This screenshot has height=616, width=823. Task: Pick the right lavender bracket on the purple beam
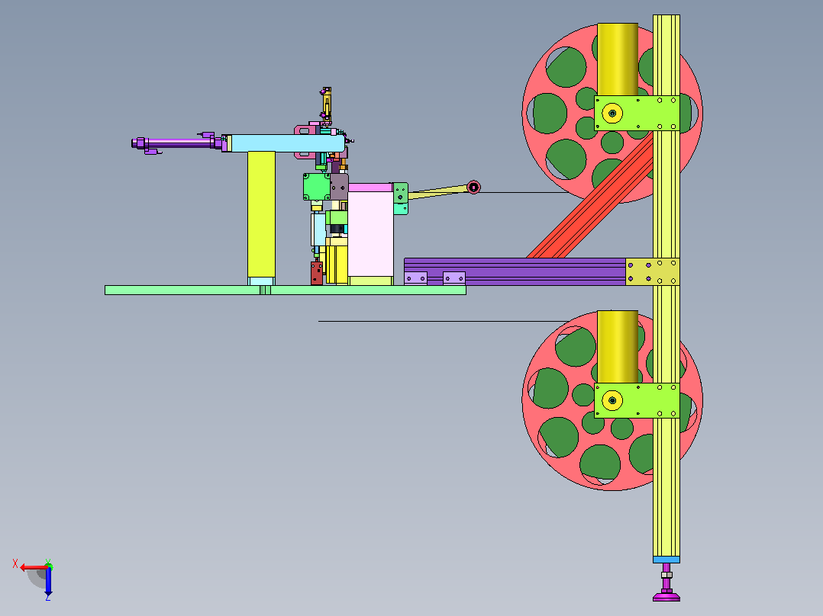click(x=454, y=278)
